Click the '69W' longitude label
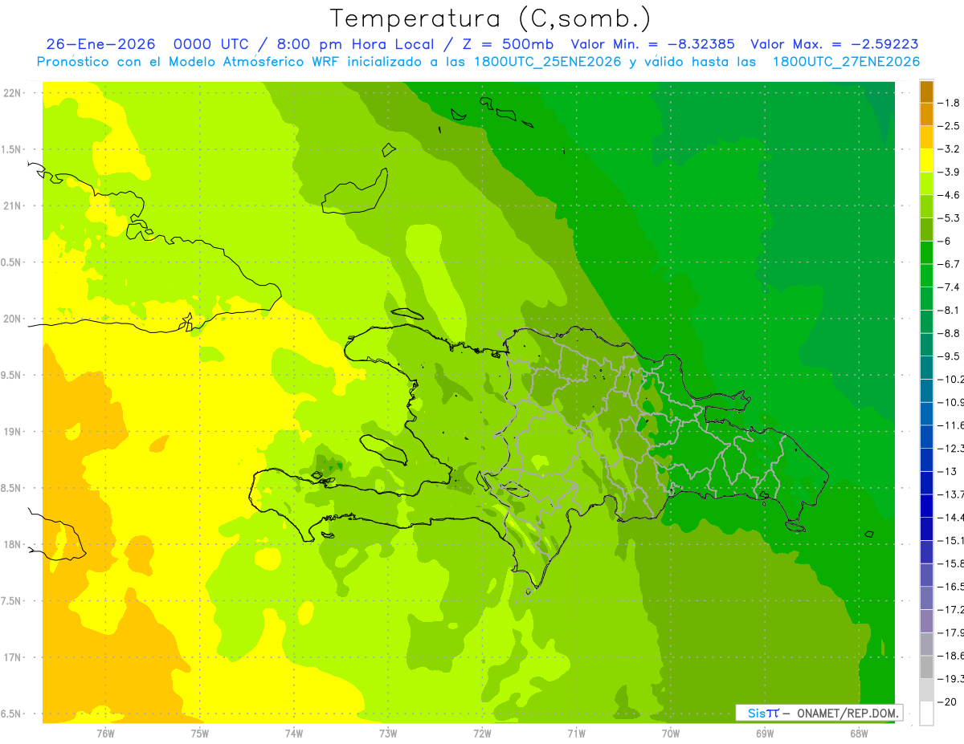Image resolution: width=964 pixels, height=744 pixels. 765,734
